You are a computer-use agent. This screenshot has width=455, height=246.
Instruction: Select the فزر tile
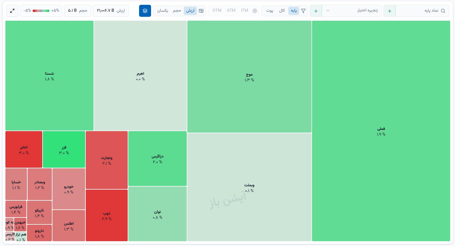click(64, 149)
